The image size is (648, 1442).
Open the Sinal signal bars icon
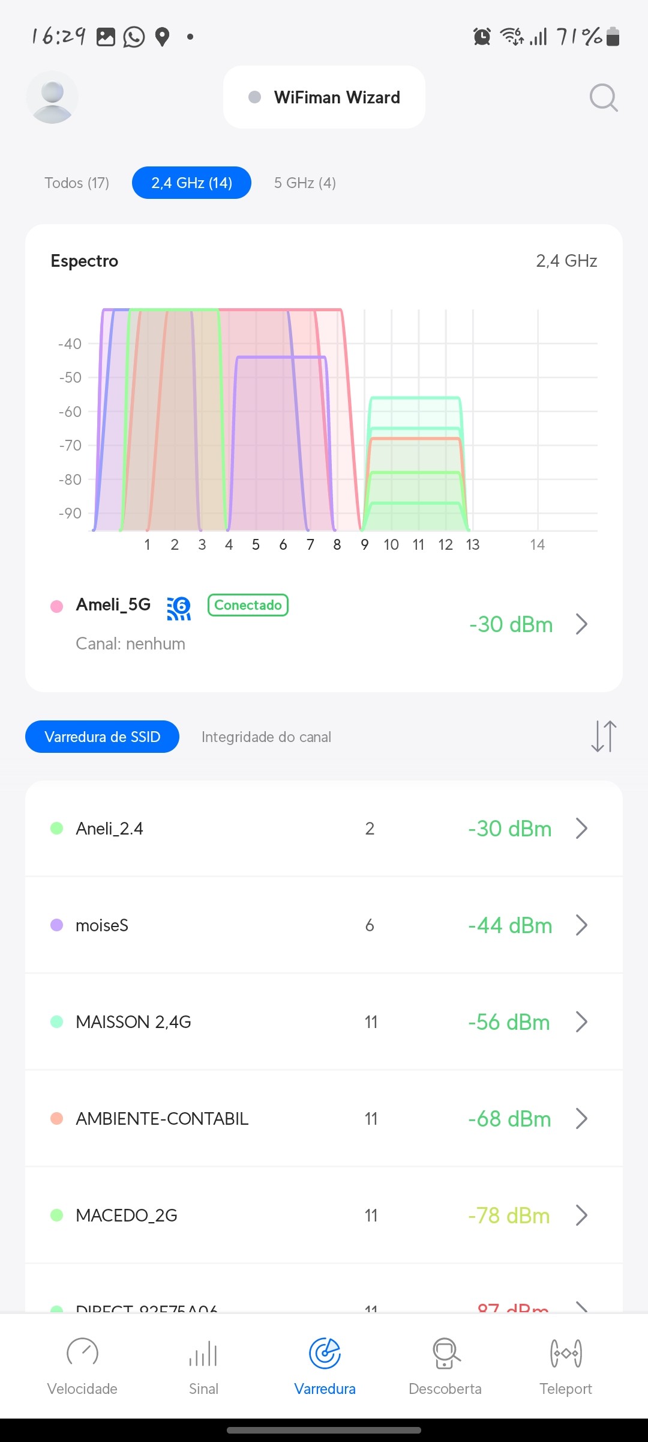pyautogui.click(x=203, y=1354)
